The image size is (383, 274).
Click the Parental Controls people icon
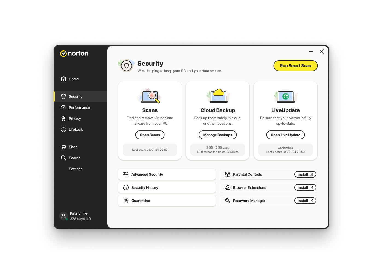[228, 174]
